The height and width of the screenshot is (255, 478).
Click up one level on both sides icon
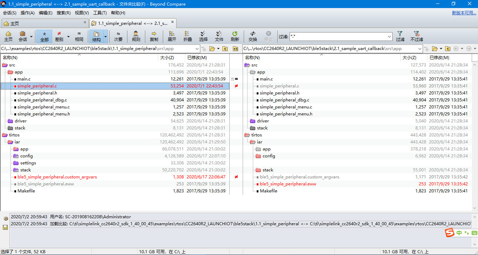pos(235,49)
